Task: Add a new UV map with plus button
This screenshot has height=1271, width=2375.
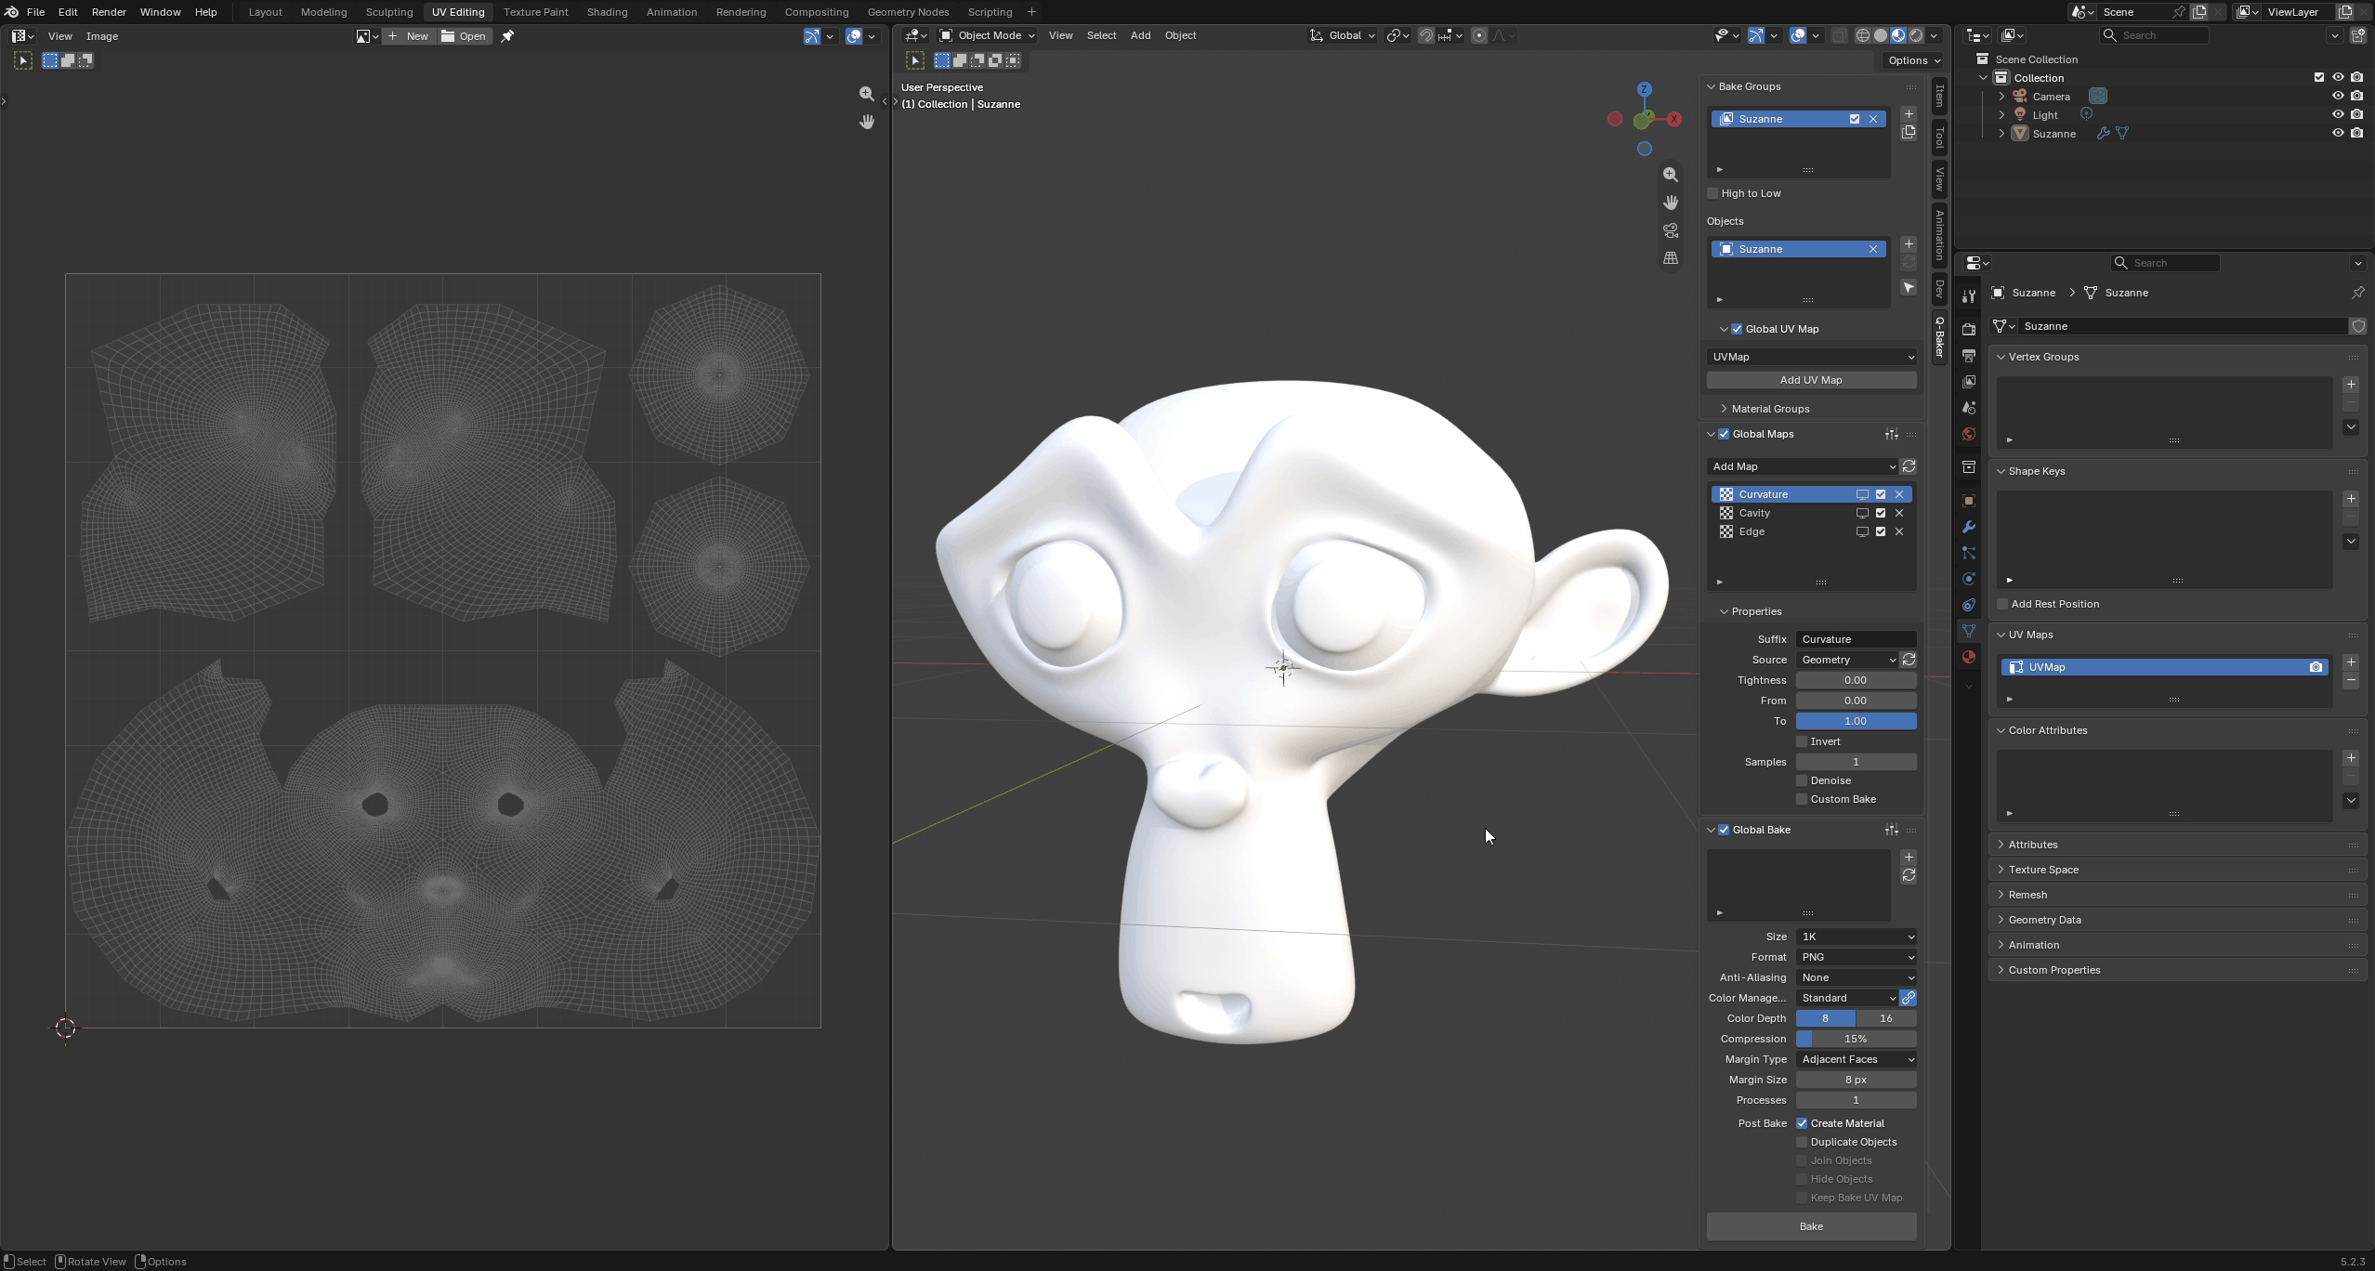Action: 2351,662
